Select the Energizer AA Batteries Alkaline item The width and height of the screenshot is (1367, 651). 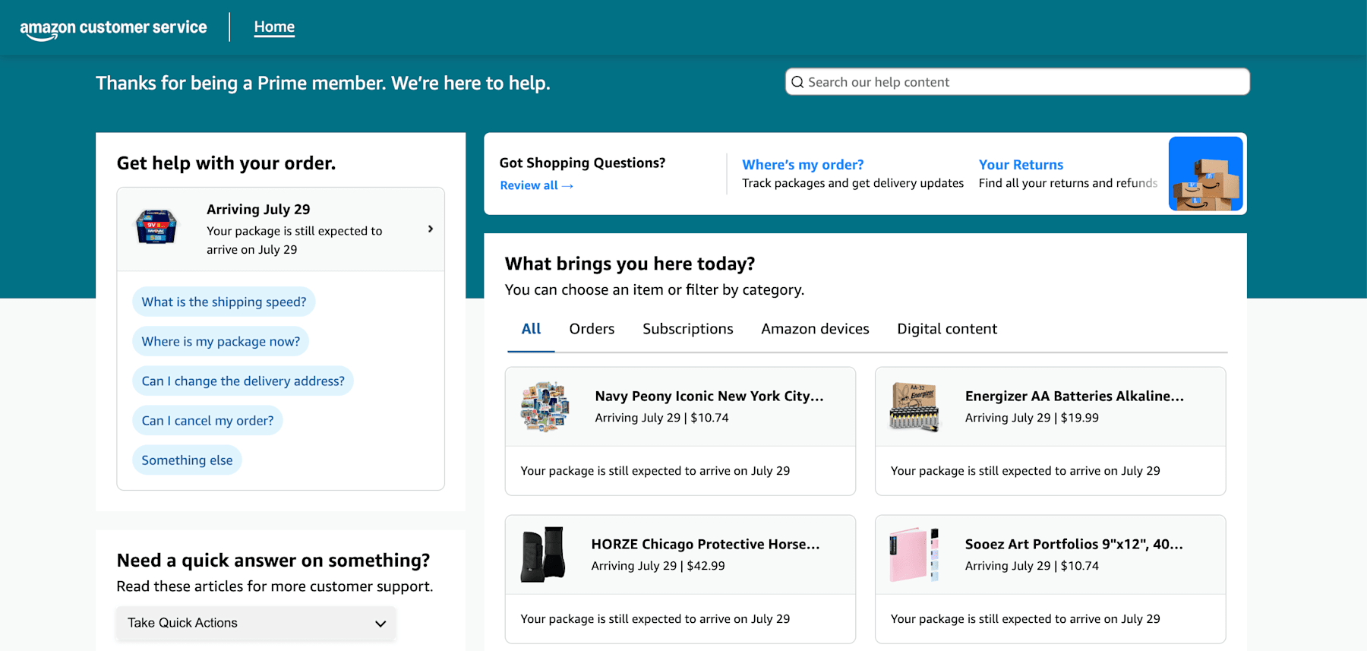click(1050, 431)
